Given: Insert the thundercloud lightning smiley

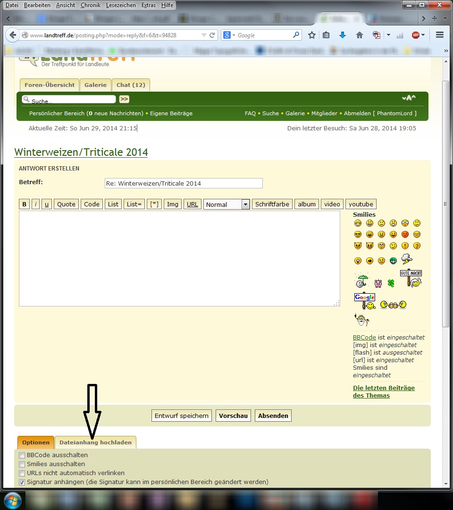Looking at the screenshot, I should tap(406, 258).
